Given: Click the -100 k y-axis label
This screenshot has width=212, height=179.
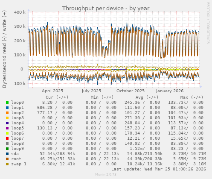Looking at the screenshot, I should coord(19,83).
